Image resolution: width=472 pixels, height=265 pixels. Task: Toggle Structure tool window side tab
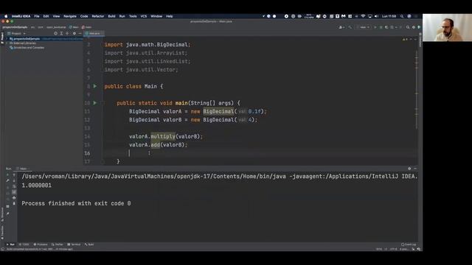tap(2, 214)
